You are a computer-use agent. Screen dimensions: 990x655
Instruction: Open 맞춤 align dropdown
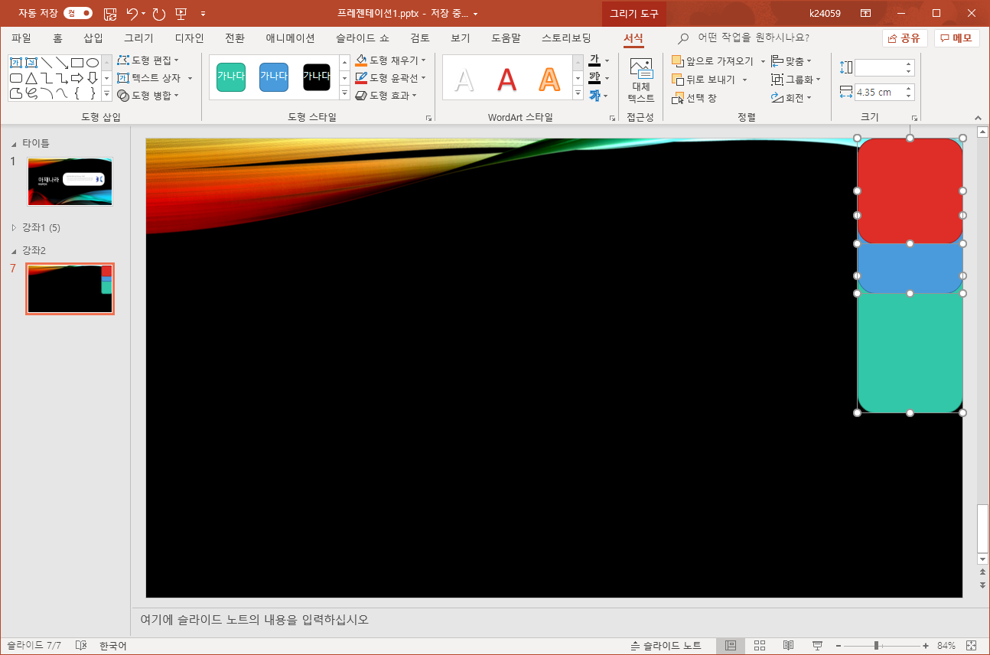pyautogui.click(x=792, y=60)
